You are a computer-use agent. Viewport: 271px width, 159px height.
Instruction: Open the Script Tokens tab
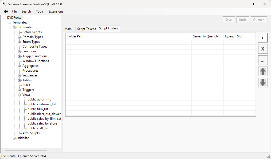[86, 28]
